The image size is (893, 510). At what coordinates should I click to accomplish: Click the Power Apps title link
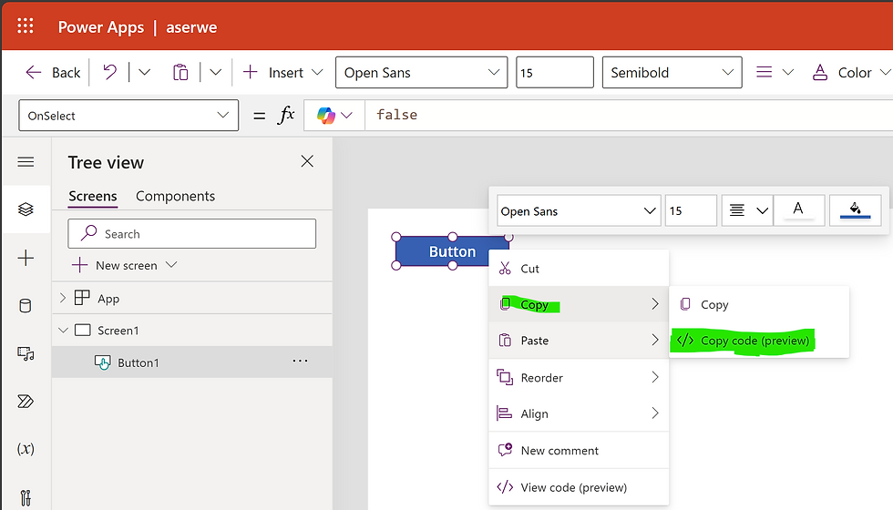pyautogui.click(x=101, y=26)
